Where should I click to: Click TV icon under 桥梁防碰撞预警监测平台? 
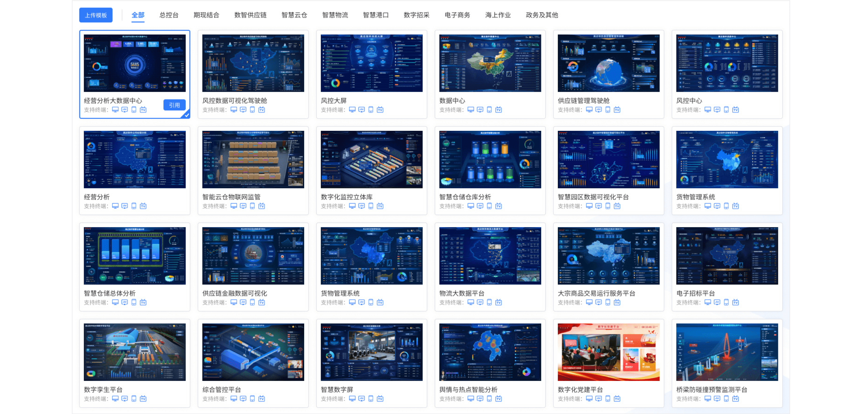[736, 399]
